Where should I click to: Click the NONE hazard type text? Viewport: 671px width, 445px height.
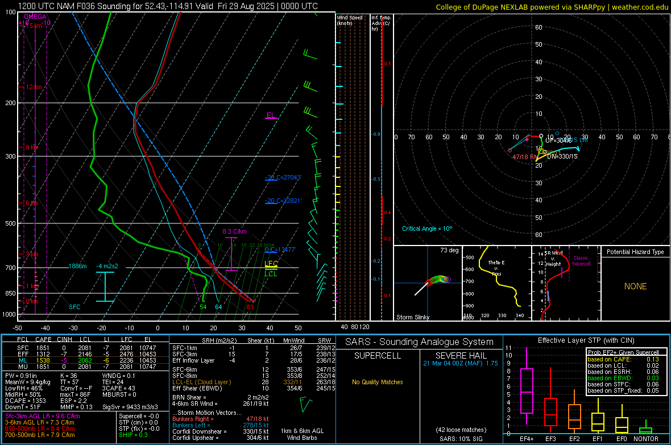[636, 286]
